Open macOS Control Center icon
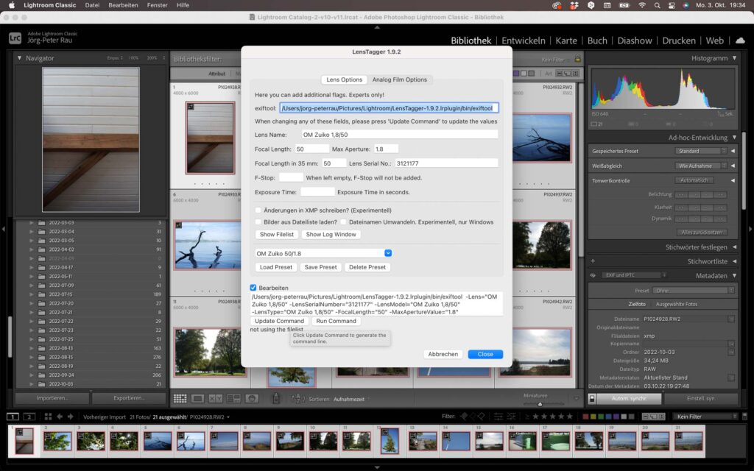This screenshot has width=754, height=471. pyautogui.click(x=672, y=5)
